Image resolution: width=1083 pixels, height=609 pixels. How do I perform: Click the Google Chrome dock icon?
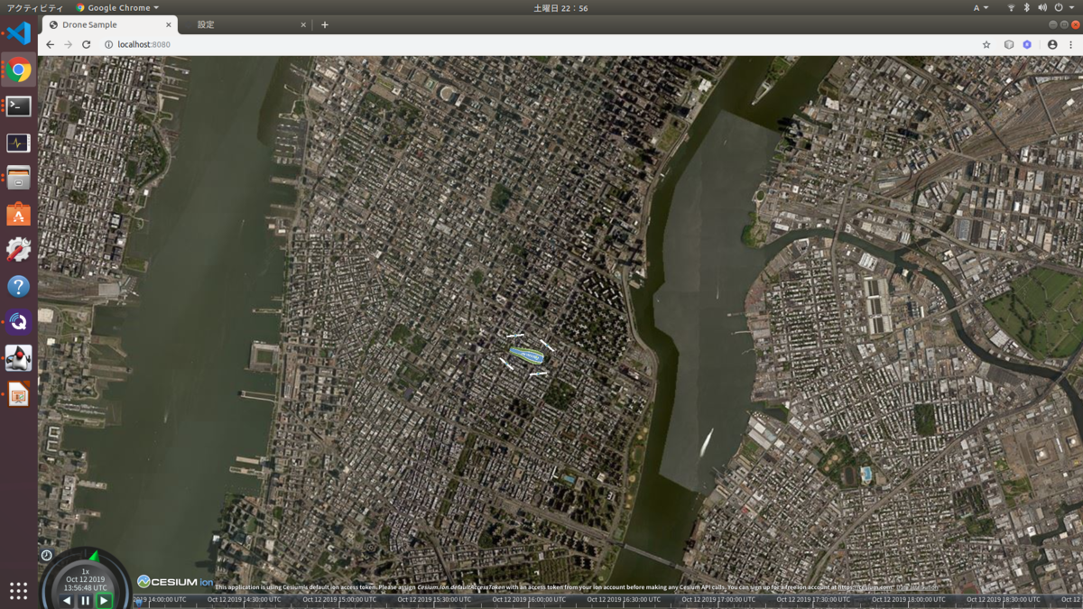pyautogui.click(x=18, y=70)
